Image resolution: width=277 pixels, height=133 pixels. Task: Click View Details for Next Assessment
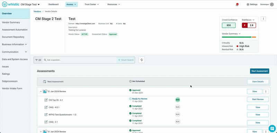click(x=258, y=82)
